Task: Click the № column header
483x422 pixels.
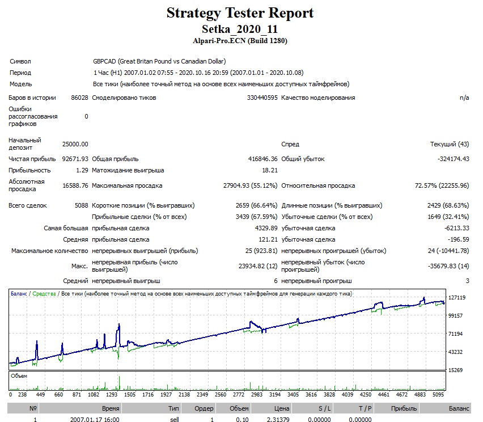Action: 23,408
